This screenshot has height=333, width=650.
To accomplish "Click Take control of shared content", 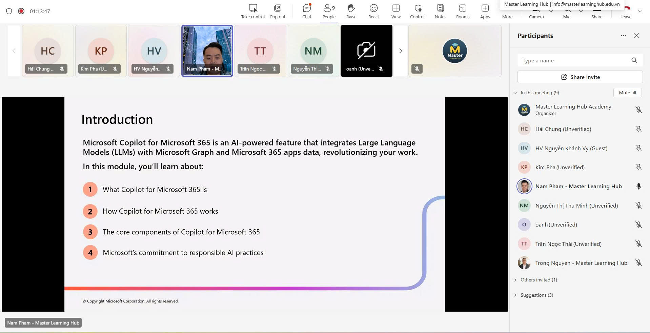I will 253,11.
